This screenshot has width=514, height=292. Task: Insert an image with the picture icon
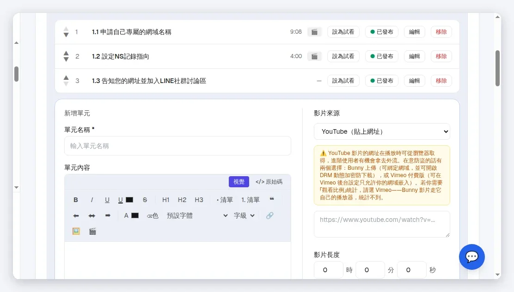[x=76, y=231]
